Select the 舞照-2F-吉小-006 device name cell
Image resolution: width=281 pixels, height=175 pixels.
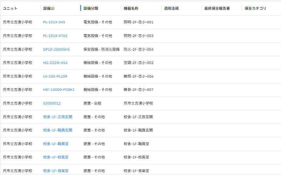click(x=139, y=76)
